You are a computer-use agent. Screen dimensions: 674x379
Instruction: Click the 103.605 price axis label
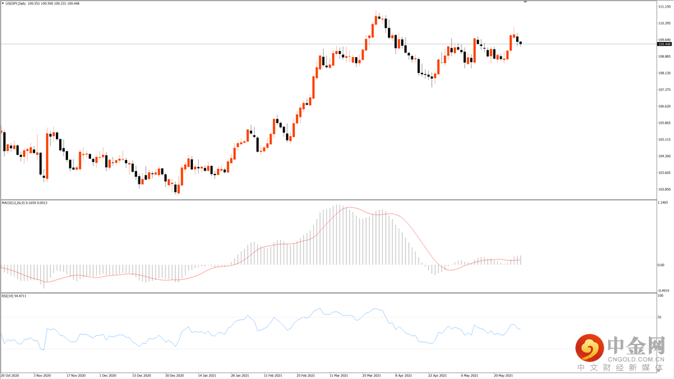[664, 173]
